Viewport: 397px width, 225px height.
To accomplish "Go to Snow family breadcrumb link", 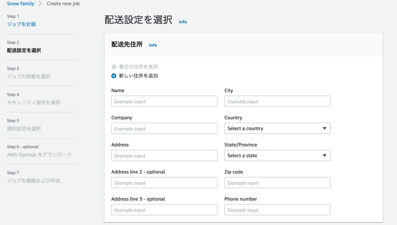I will [x=21, y=4].
